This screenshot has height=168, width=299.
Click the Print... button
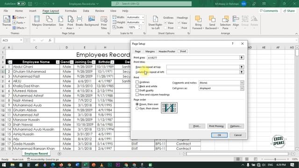point(197,126)
